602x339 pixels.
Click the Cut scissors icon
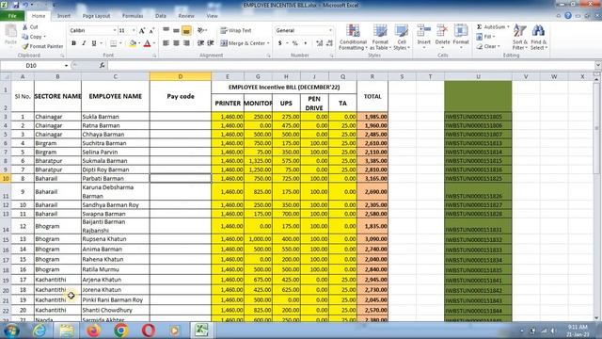click(25, 27)
